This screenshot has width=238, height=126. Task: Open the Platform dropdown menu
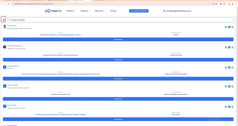71,11
